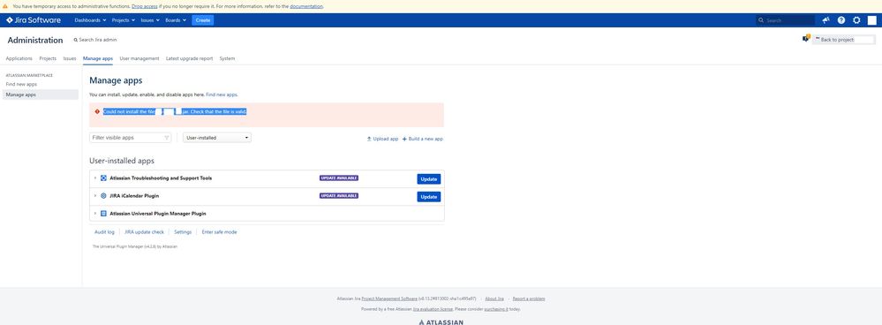
Task: Switch to the System tab
Action: click(x=227, y=58)
